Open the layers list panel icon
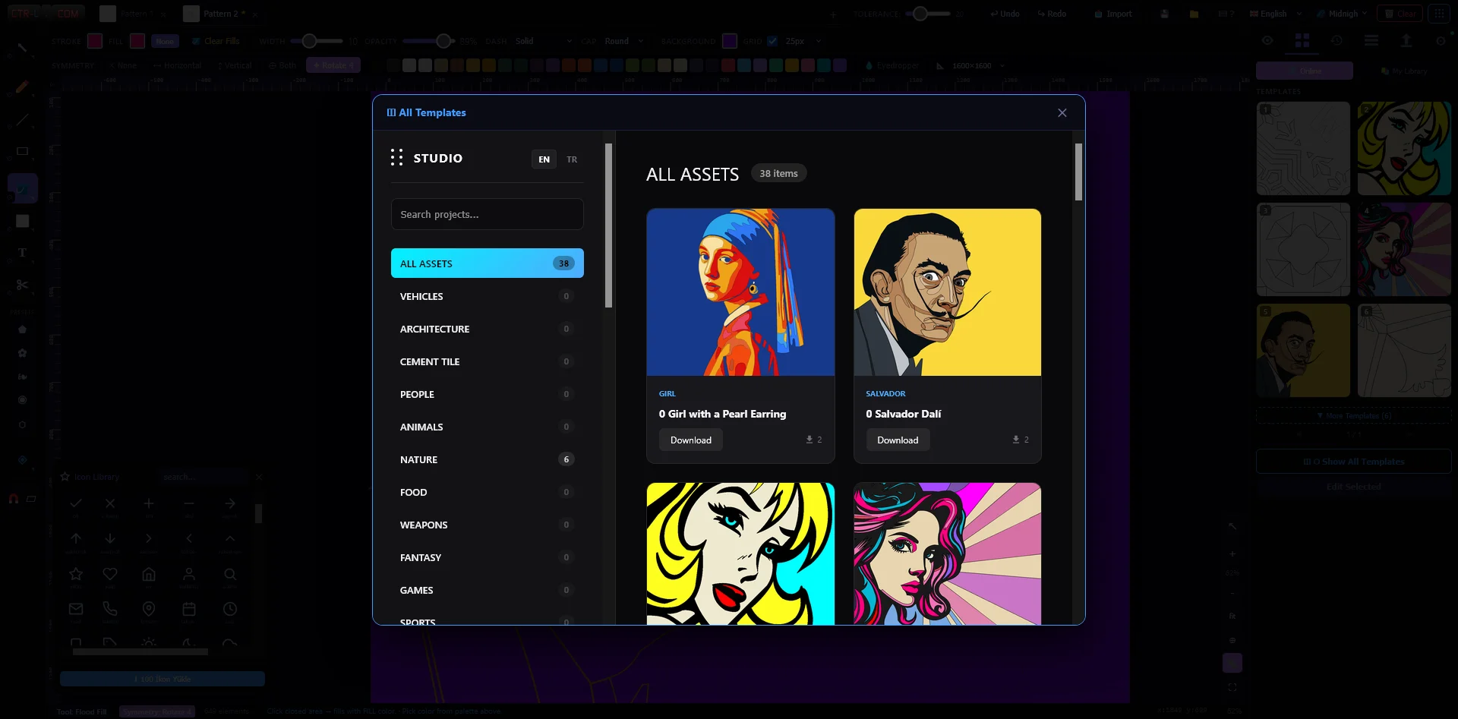 [1371, 40]
